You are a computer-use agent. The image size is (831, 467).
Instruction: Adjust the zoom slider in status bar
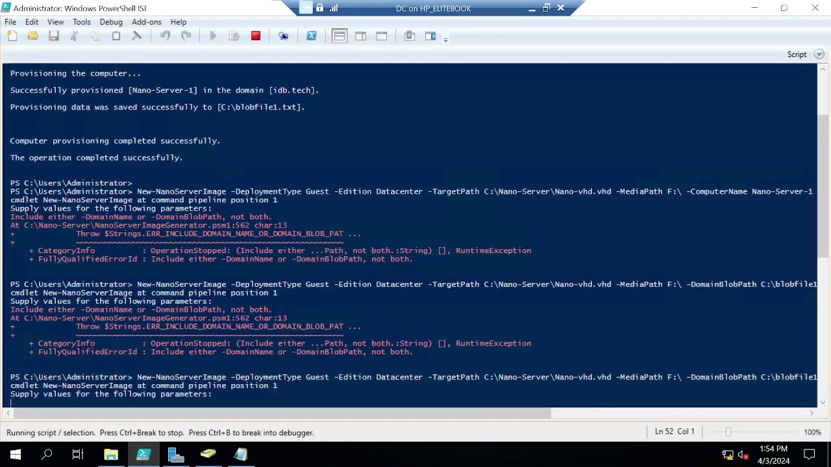click(x=728, y=433)
